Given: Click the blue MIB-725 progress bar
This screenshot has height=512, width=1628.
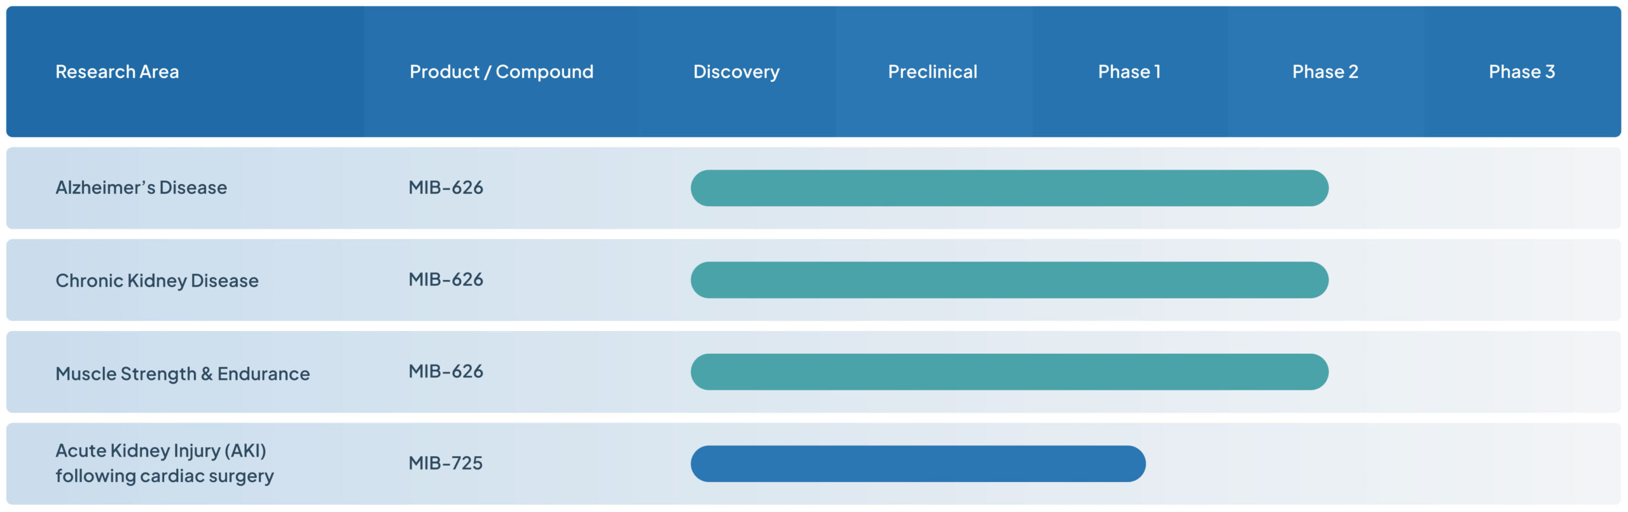Looking at the screenshot, I should [918, 464].
